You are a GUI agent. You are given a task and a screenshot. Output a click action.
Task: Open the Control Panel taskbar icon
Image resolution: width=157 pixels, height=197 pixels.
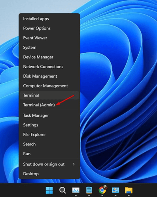[x=115, y=190]
